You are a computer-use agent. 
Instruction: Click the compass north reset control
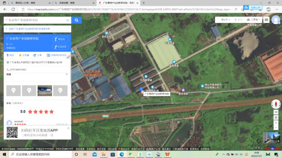pyautogui.click(x=276, y=104)
